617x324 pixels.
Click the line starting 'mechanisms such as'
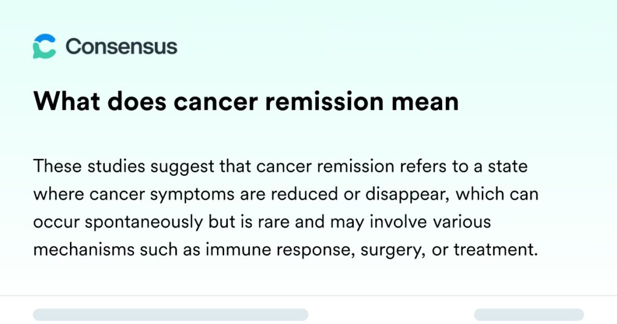pyautogui.click(x=285, y=249)
